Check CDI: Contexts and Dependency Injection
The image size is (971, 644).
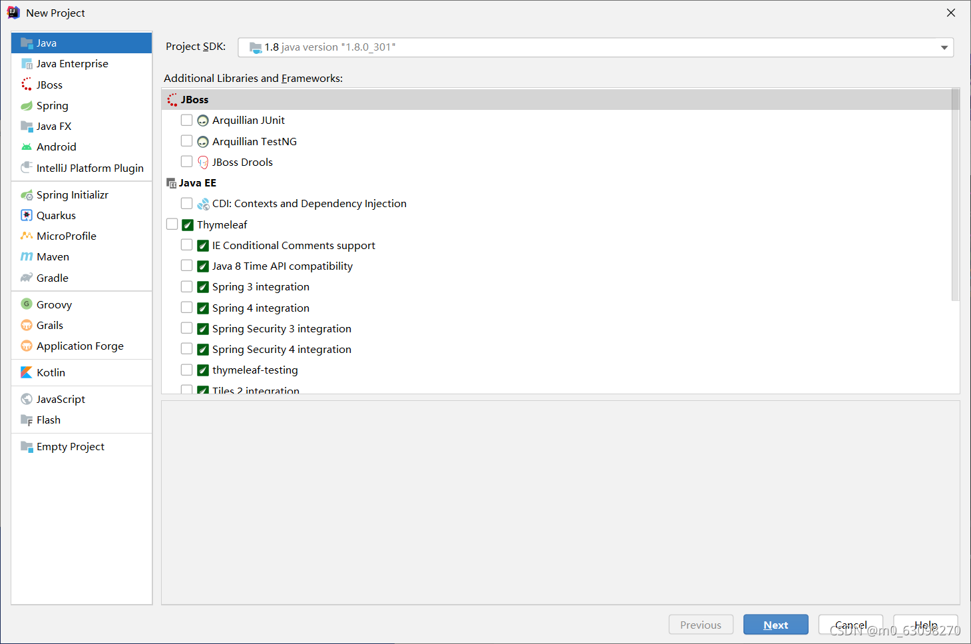tap(186, 203)
